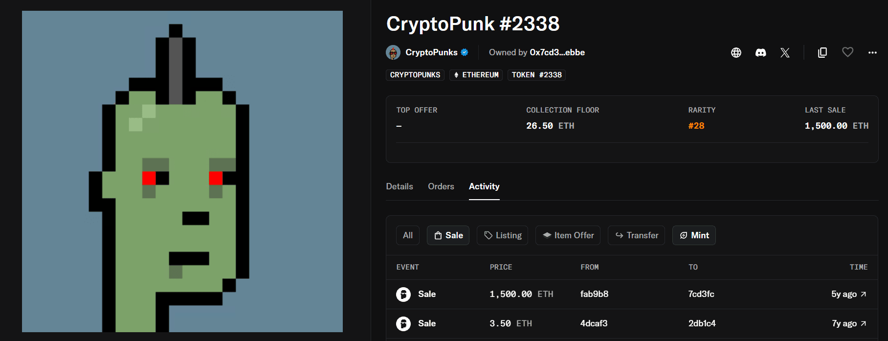Viewport: 888px width, 341px height.
Task: Open the CryptoPunks collection link
Action: tap(431, 52)
